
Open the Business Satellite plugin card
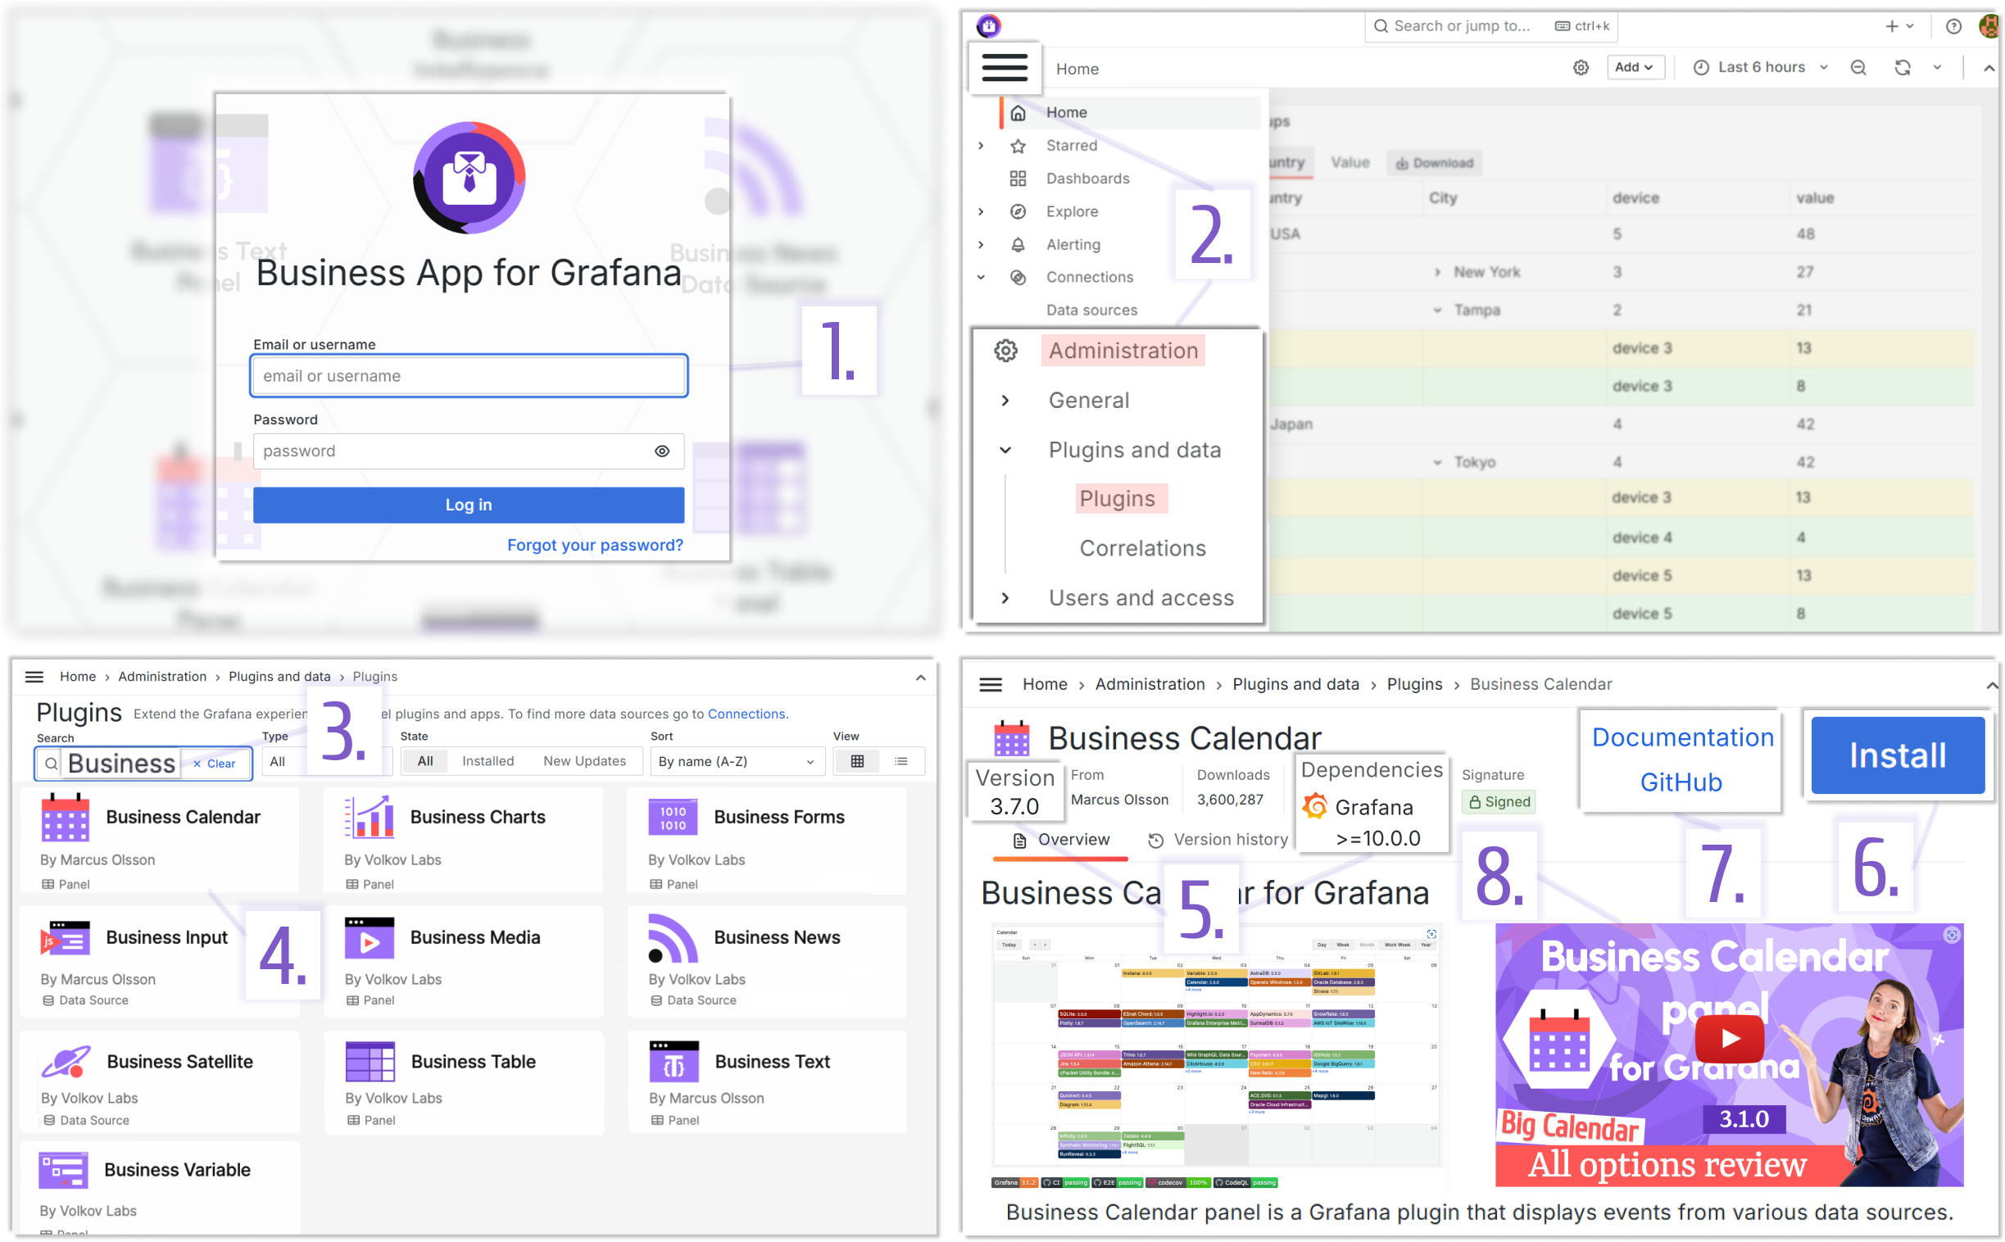(159, 1082)
